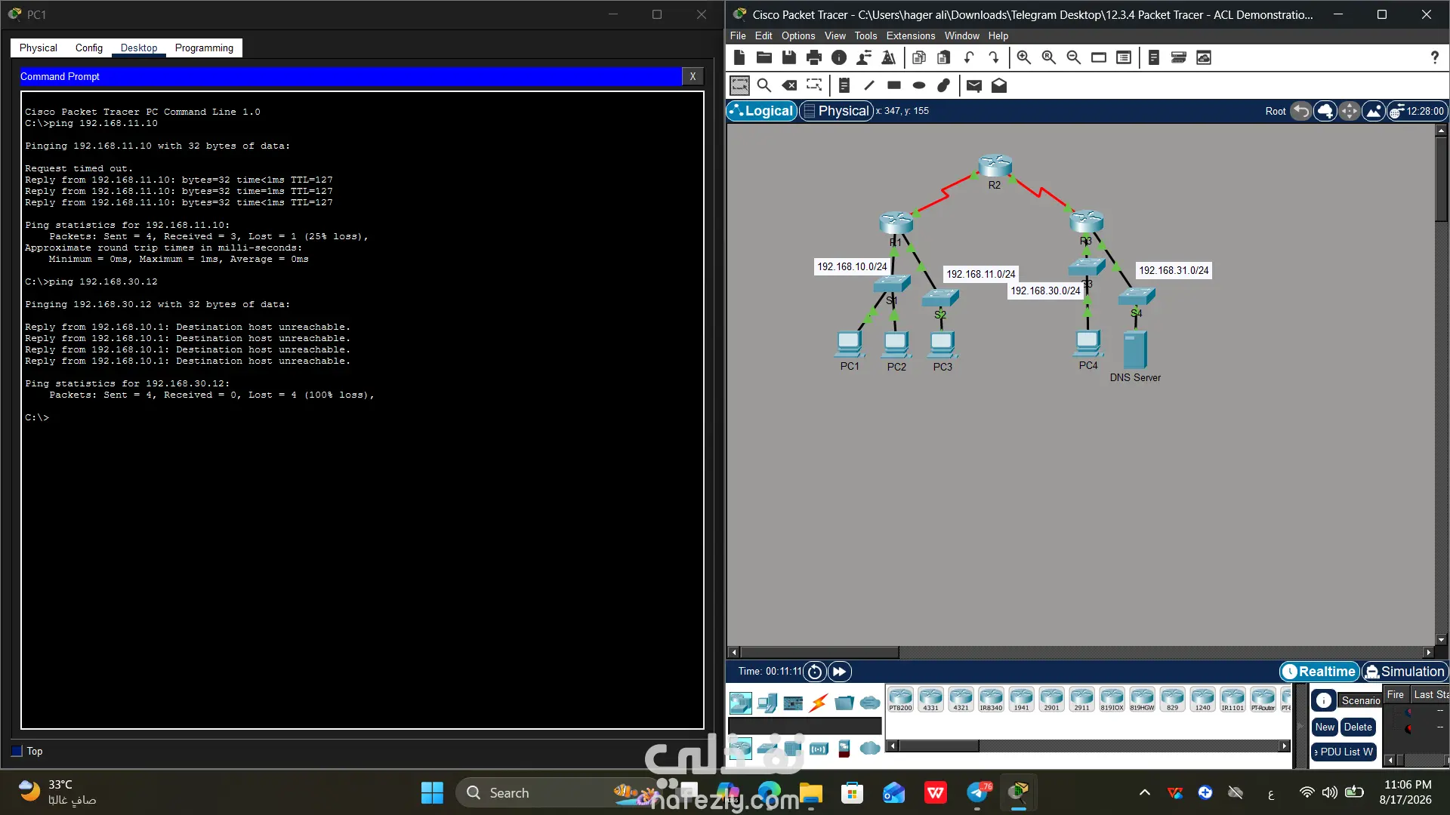Open the Extensions menu
Viewport: 1450px width, 815px height.
pyautogui.click(x=910, y=36)
